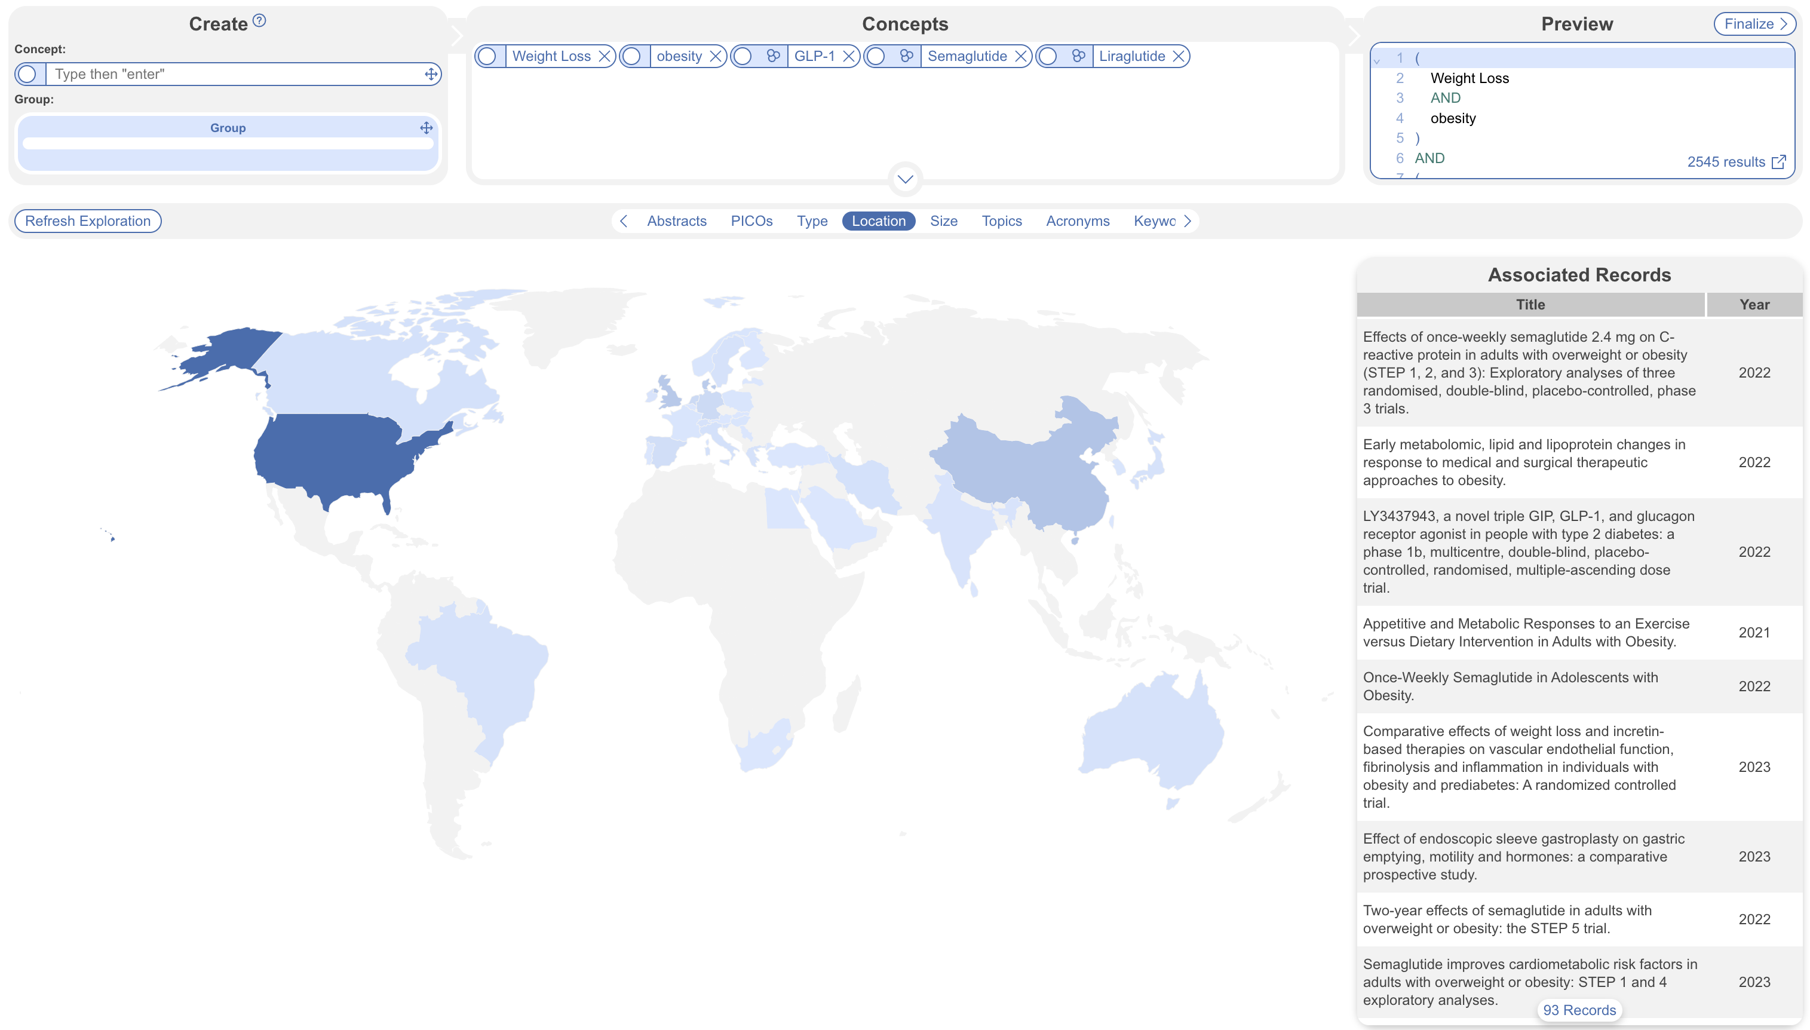1810x1030 pixels.
Task: Click the 93 Records link
Action: click(x=1579, y=1010)
